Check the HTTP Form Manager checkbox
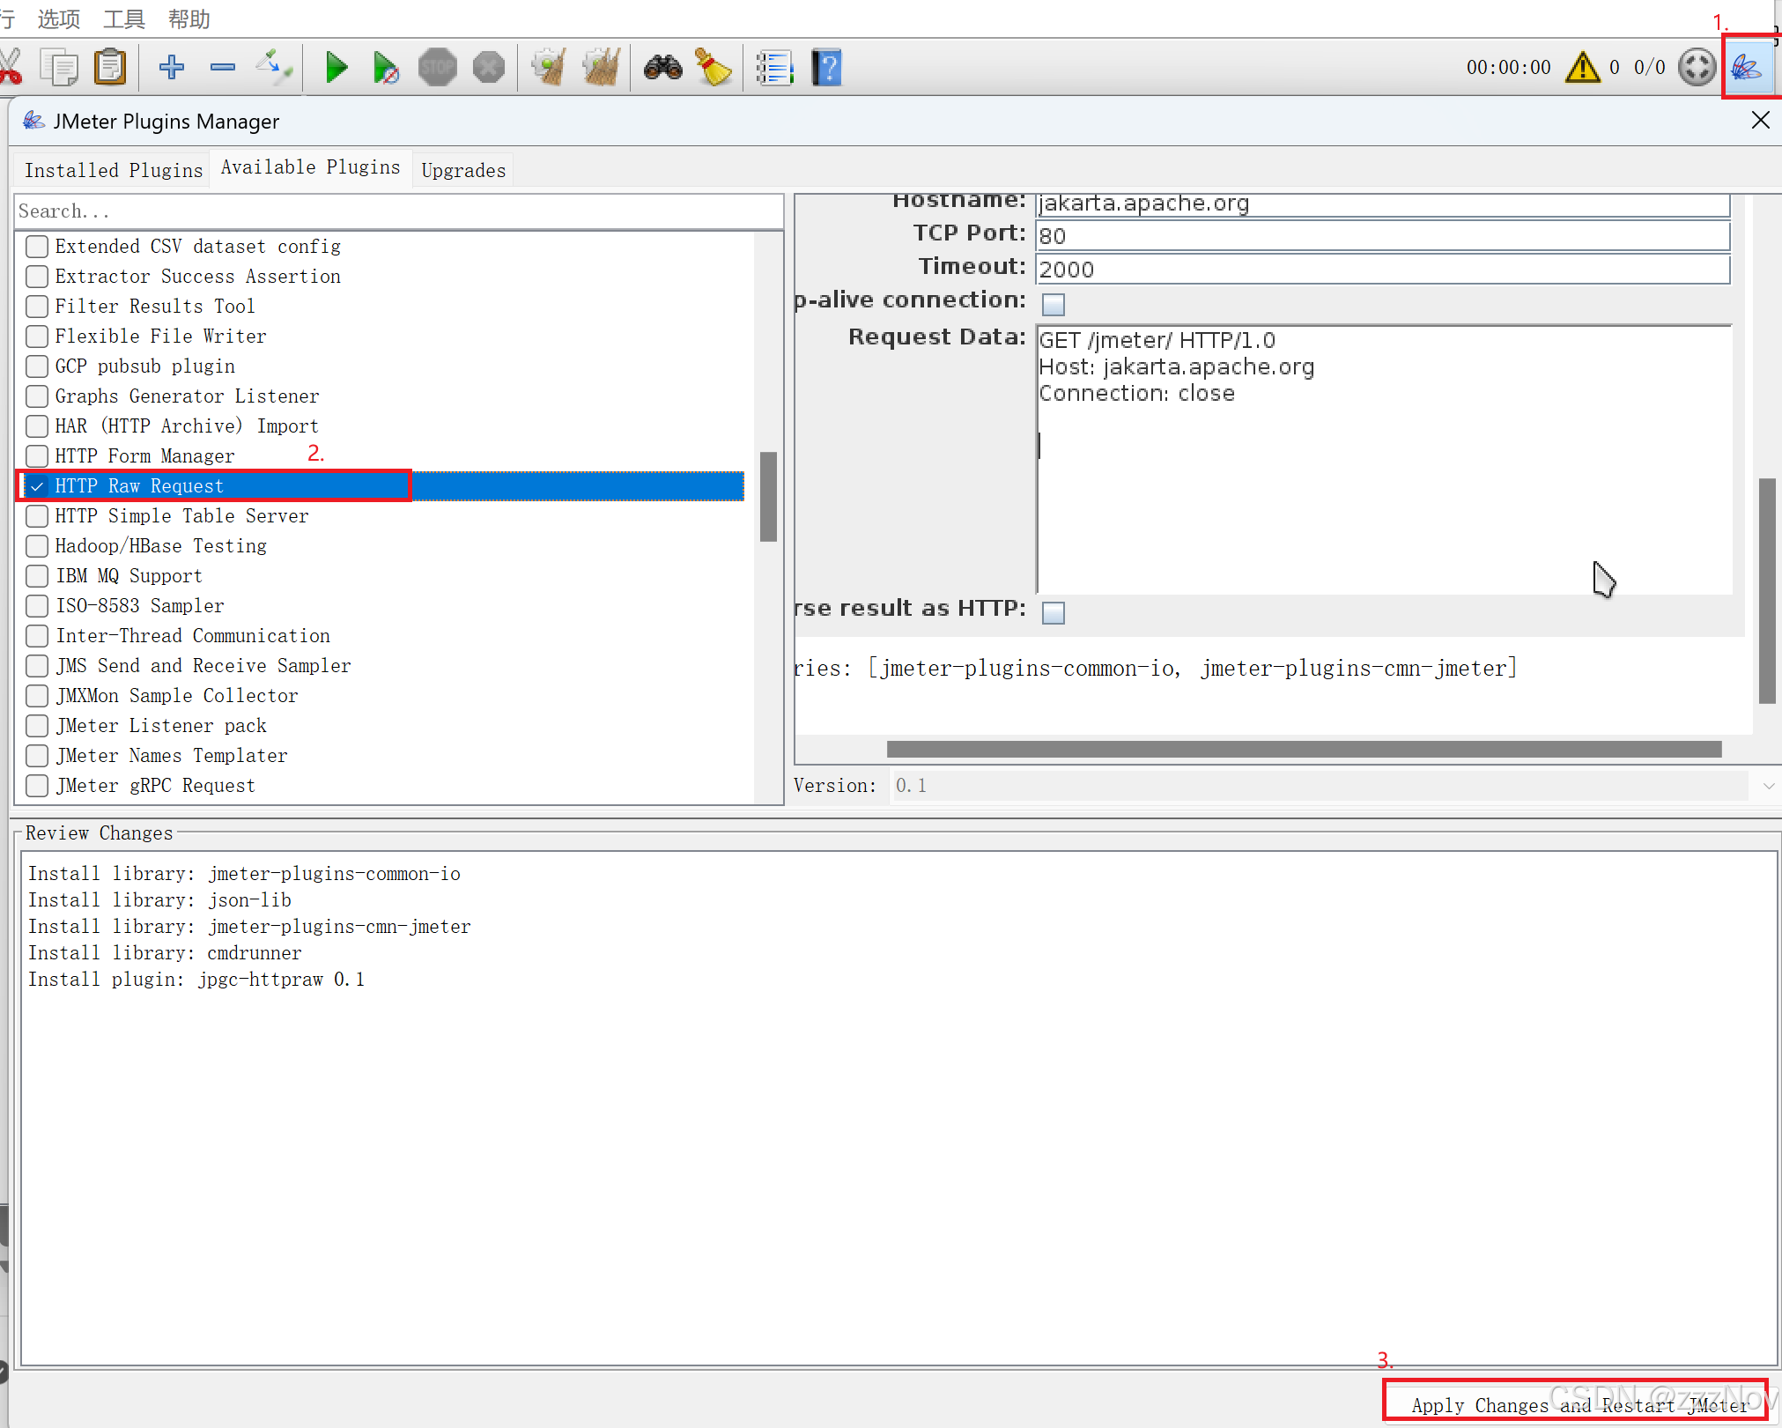1782x1428 pixels. [37, 456]
